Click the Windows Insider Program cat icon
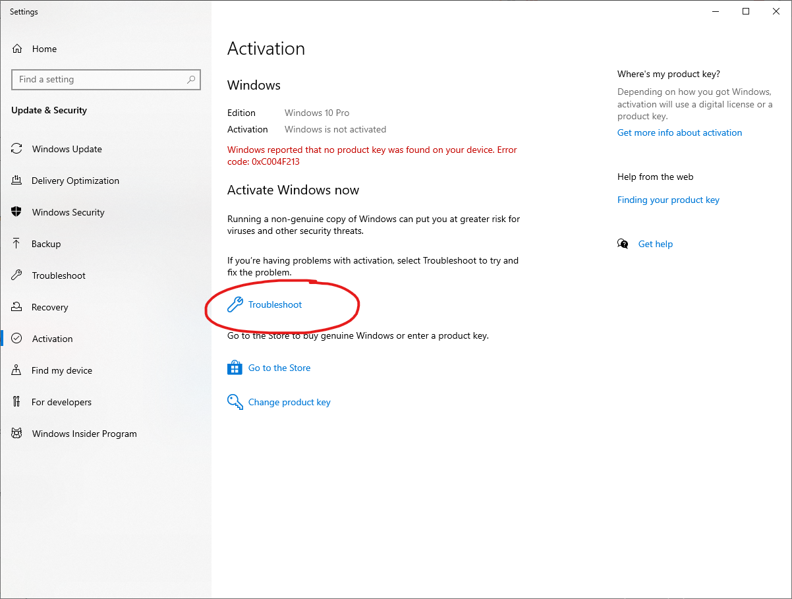The image size is (792, 599). click(17, 434)
